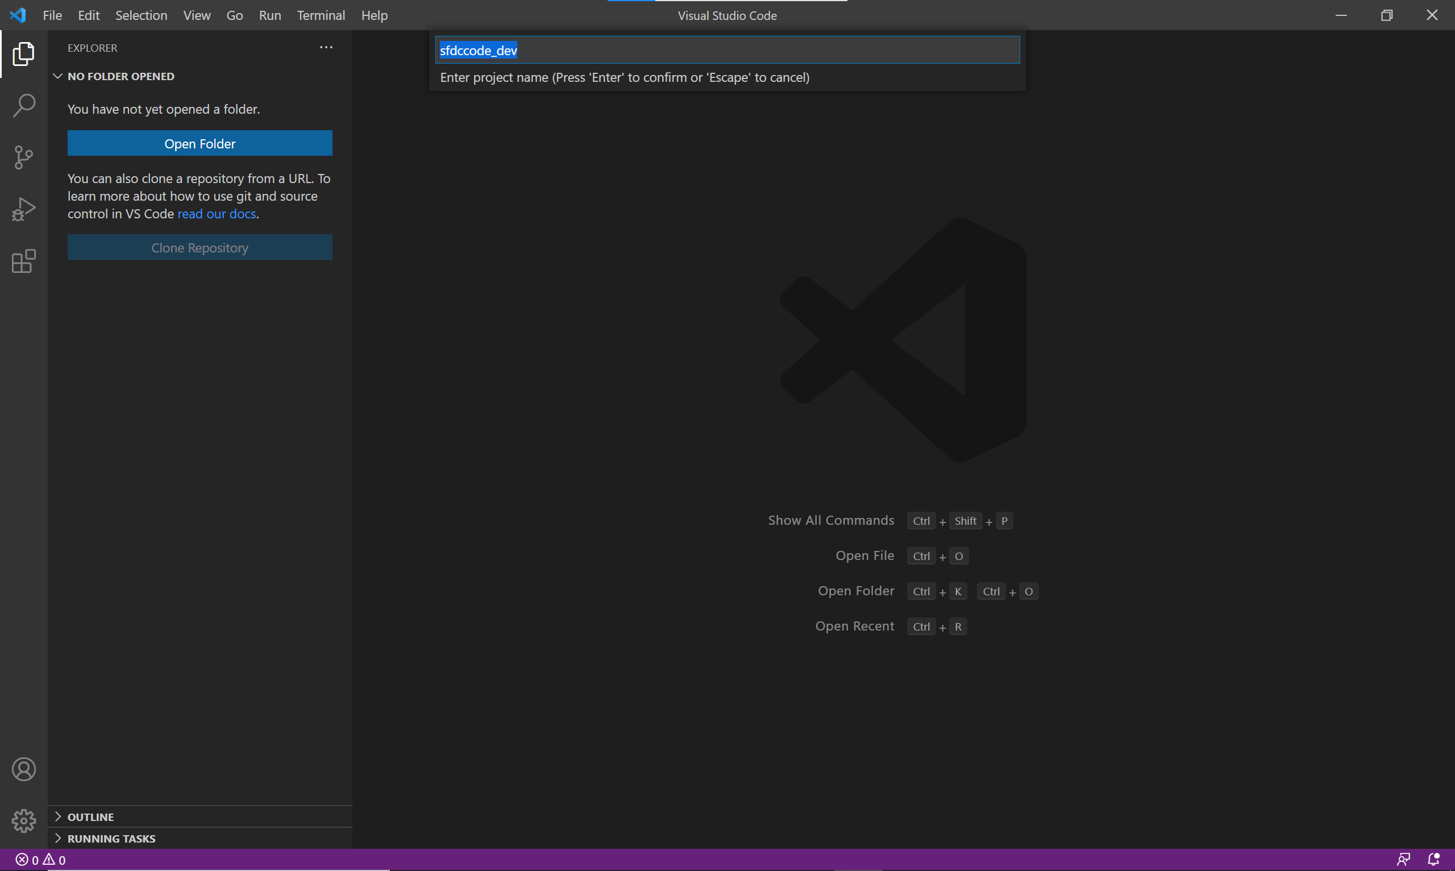Click the Accounts icon in activity bar
This screenshot has width=1455, height=871.
coord(23,769)
